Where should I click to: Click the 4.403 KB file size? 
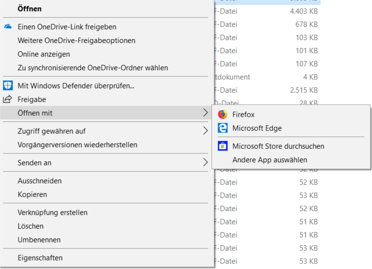pos(304,11)
